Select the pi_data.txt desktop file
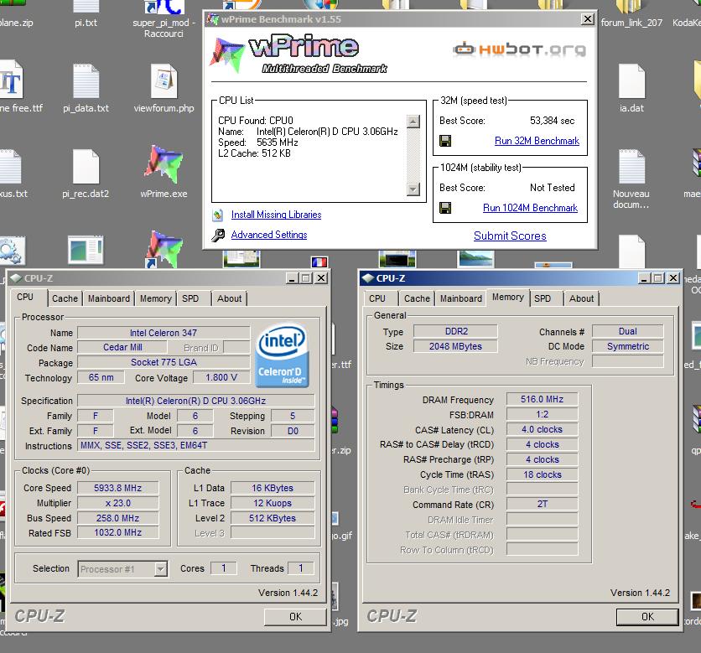The image size is (701, 653). (x=86, y=81)
